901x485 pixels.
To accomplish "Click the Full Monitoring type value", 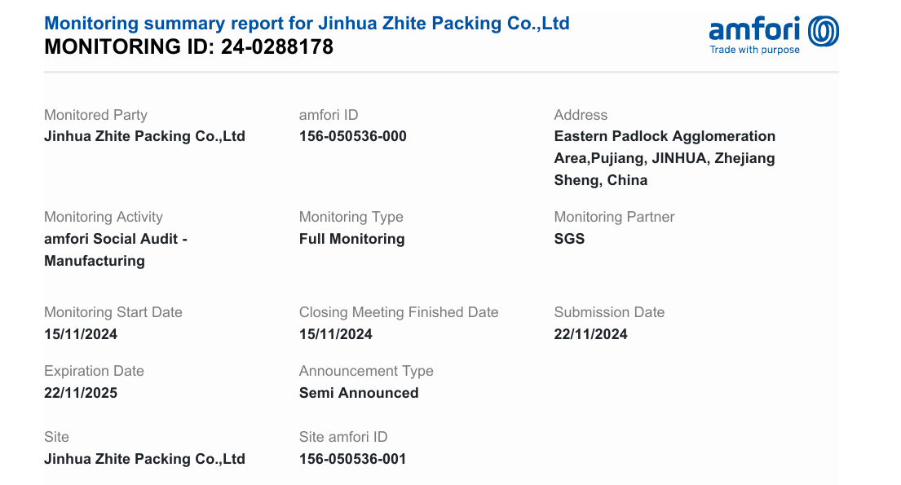I will [x=351, y=239].
